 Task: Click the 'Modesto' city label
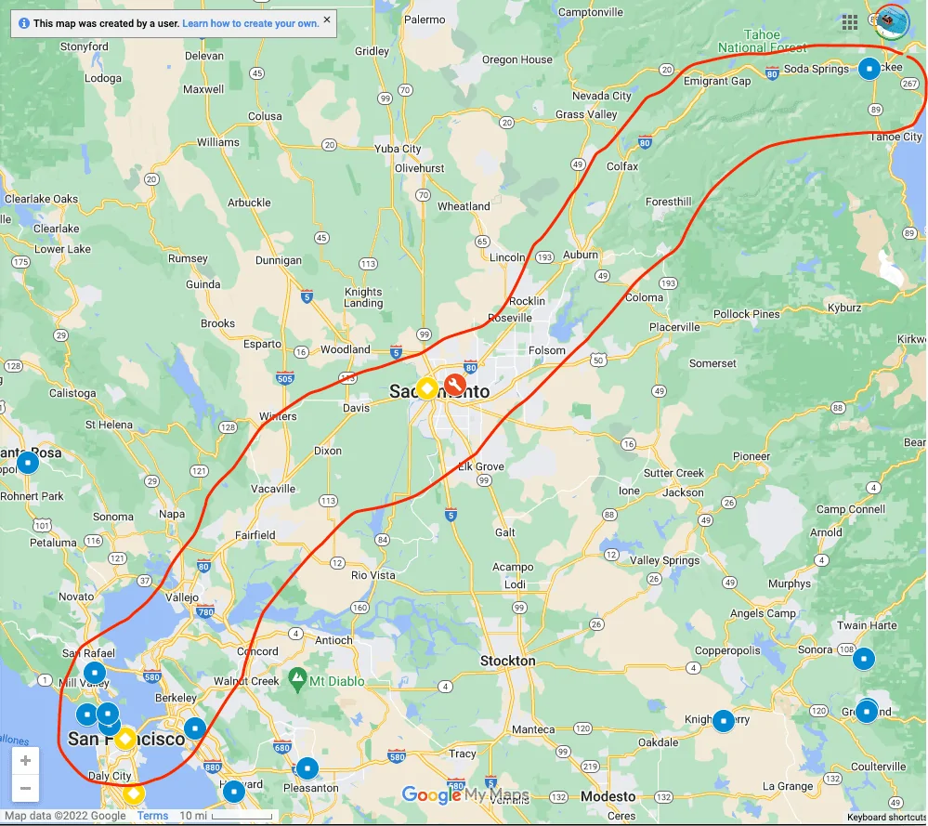pyautogui.click(x=608, y=796)
